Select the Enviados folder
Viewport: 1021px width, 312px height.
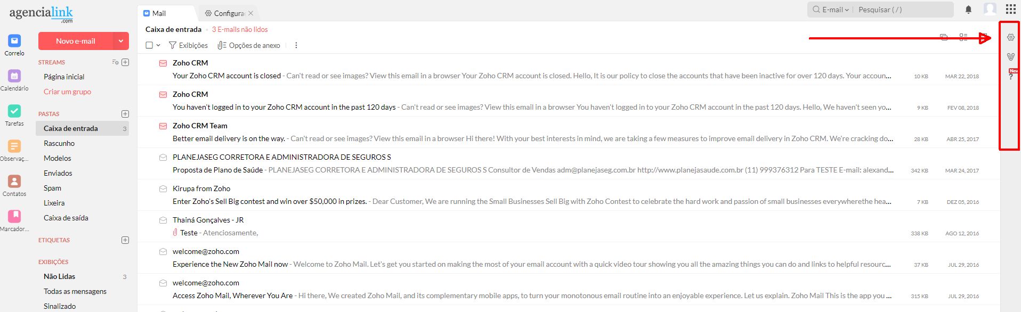[x=58, y=173]
